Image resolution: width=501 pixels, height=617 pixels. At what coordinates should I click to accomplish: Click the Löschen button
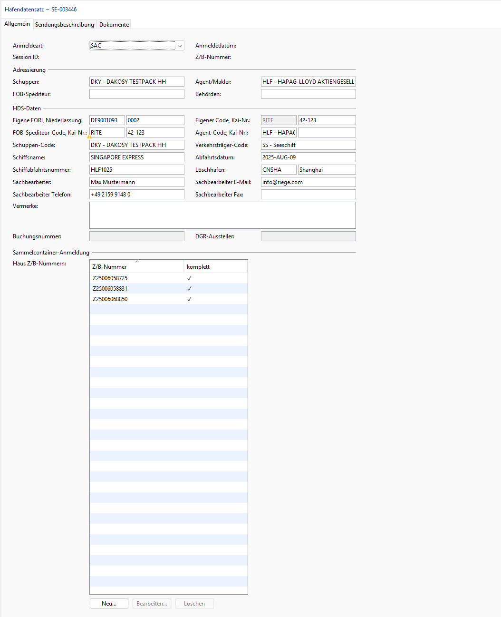(x=194, y=604)
